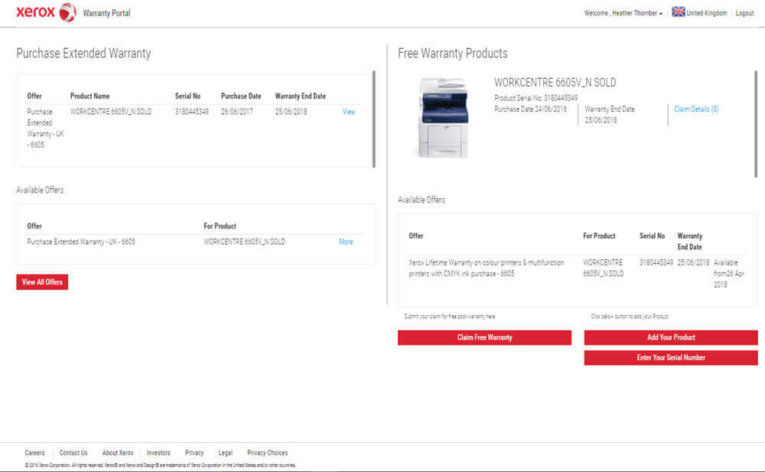The width and height of the screenshot is (765, 472).
Task: Click the Xerox logo in the header
Action: coord(47,12)
